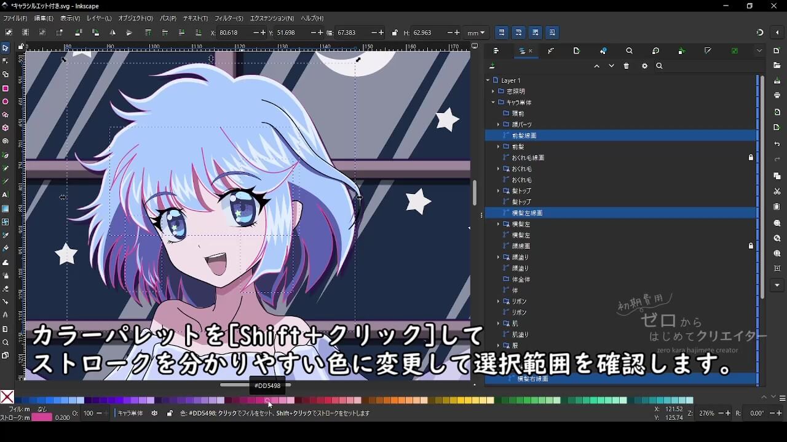Image resolution: width=787 pixels, height=442 pixels.
Task: Click the no-color X swatch in palette
Action: click(x=7, y=397)
